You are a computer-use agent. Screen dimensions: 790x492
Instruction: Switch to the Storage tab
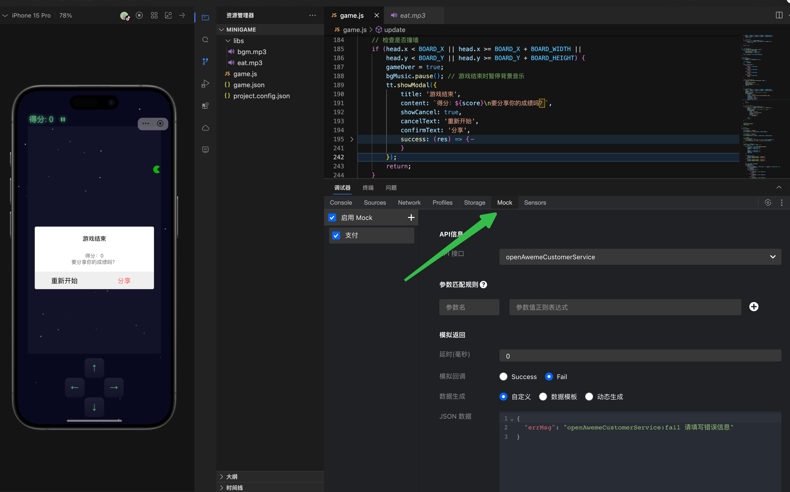[474, 202]
